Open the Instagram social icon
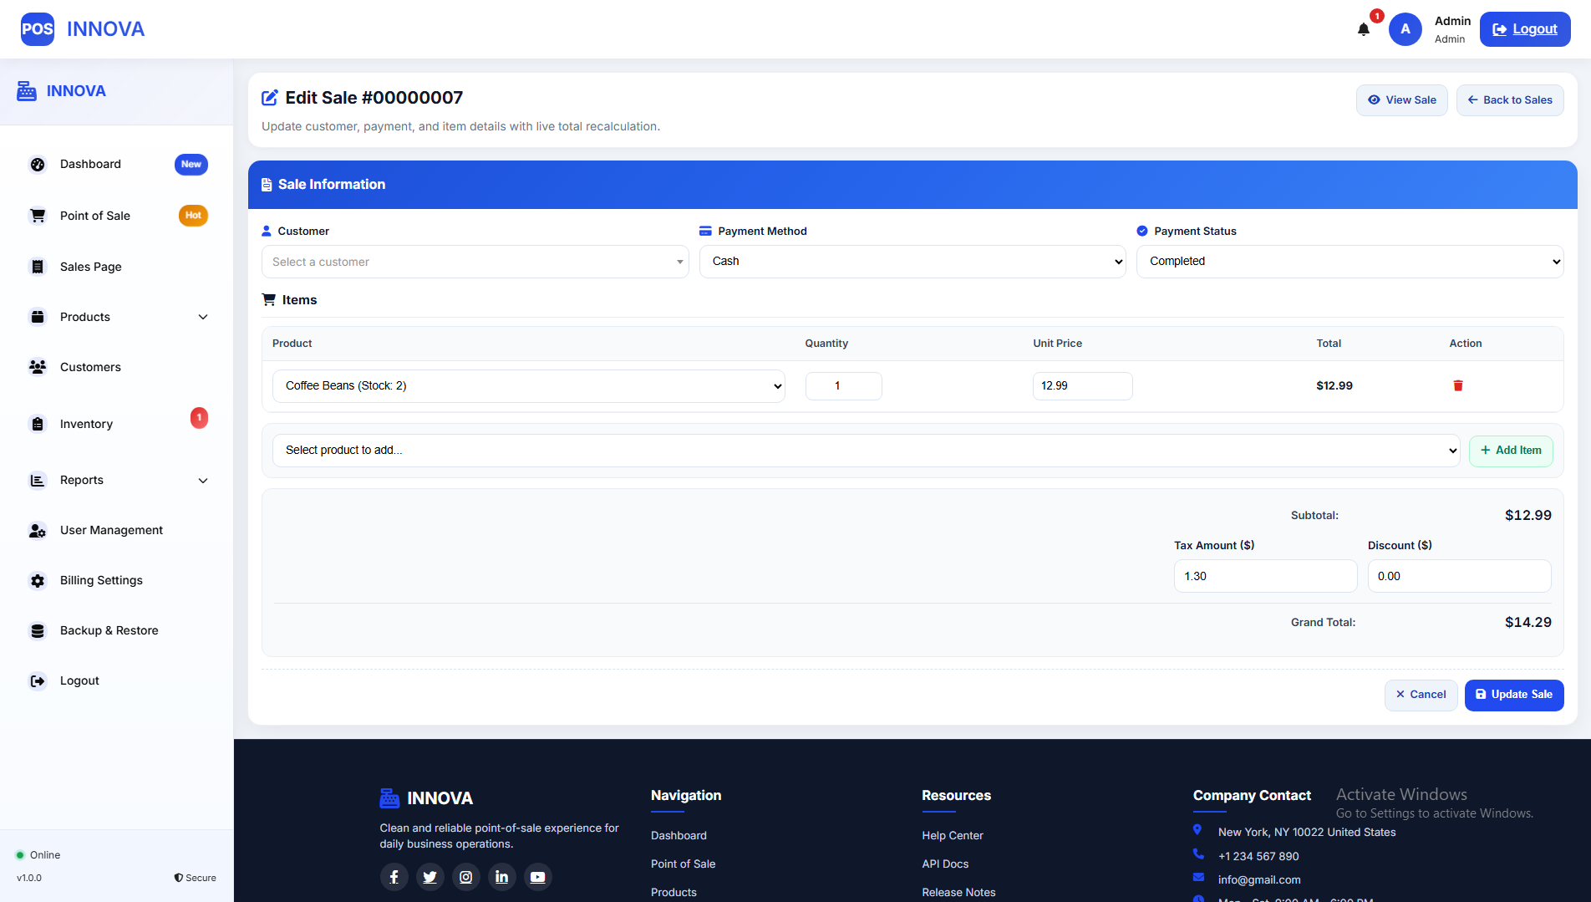The height and width of the screenshot is (902, 1591). click(x=466, y=877)
